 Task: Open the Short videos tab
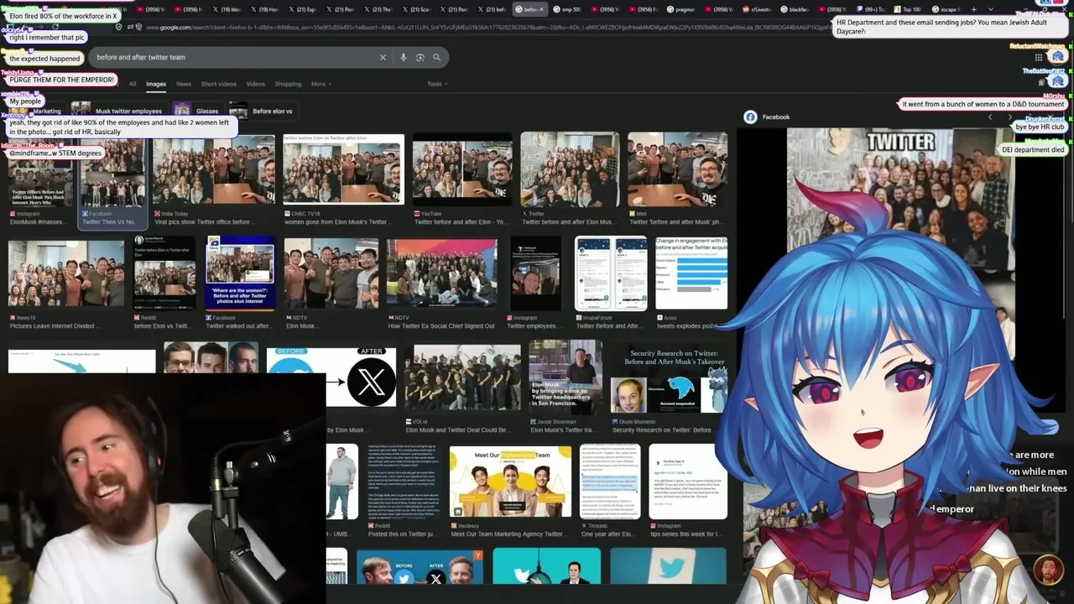(x=218, y=84)
